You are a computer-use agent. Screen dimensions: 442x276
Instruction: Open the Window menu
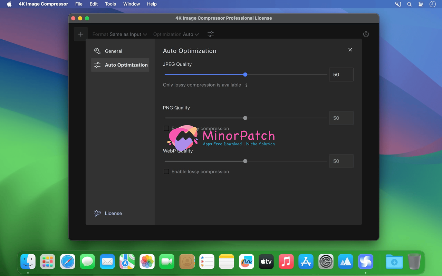point(132,4)
